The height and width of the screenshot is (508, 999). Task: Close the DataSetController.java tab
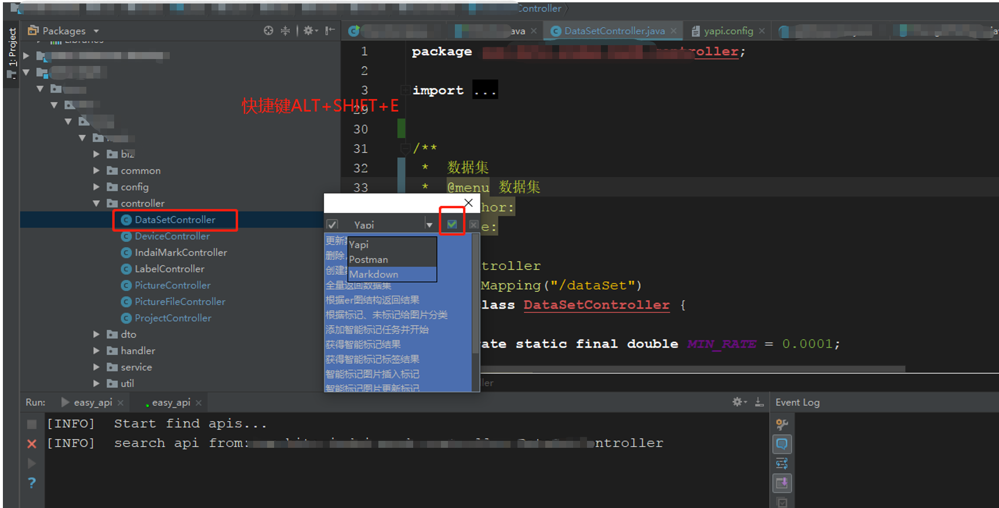(x=674, y=31)
